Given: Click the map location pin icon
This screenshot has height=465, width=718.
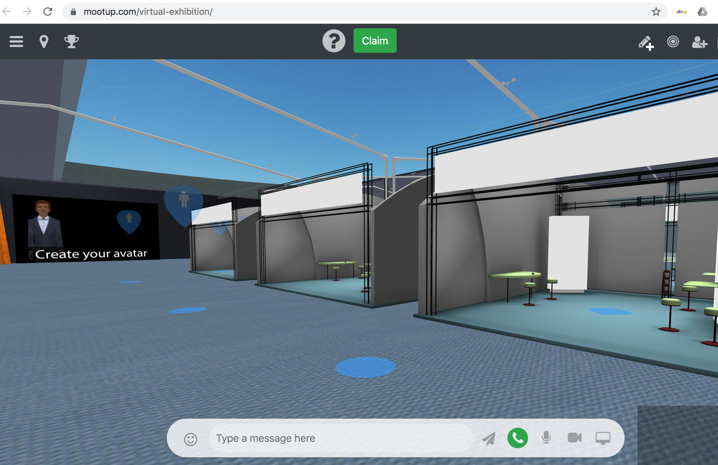Looking at the screenshot, I should pyautogui.click(x=44, y=41).
